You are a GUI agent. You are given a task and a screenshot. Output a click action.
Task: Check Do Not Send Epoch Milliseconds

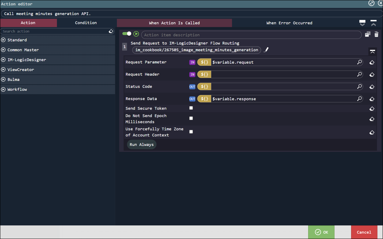[191, 118]
